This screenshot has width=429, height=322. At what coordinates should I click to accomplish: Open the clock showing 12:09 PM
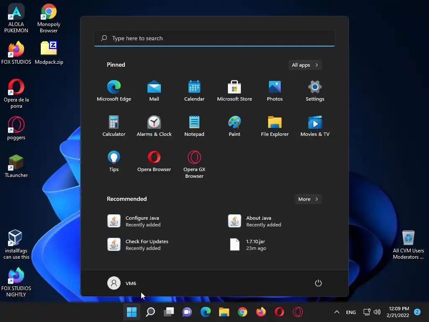(398, 312)
